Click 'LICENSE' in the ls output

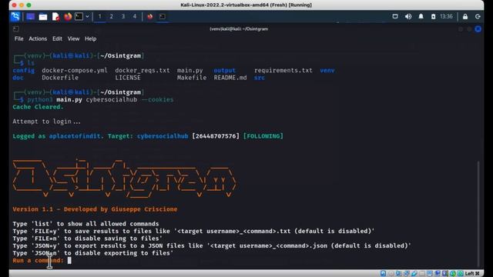click(x=128, y=78)
